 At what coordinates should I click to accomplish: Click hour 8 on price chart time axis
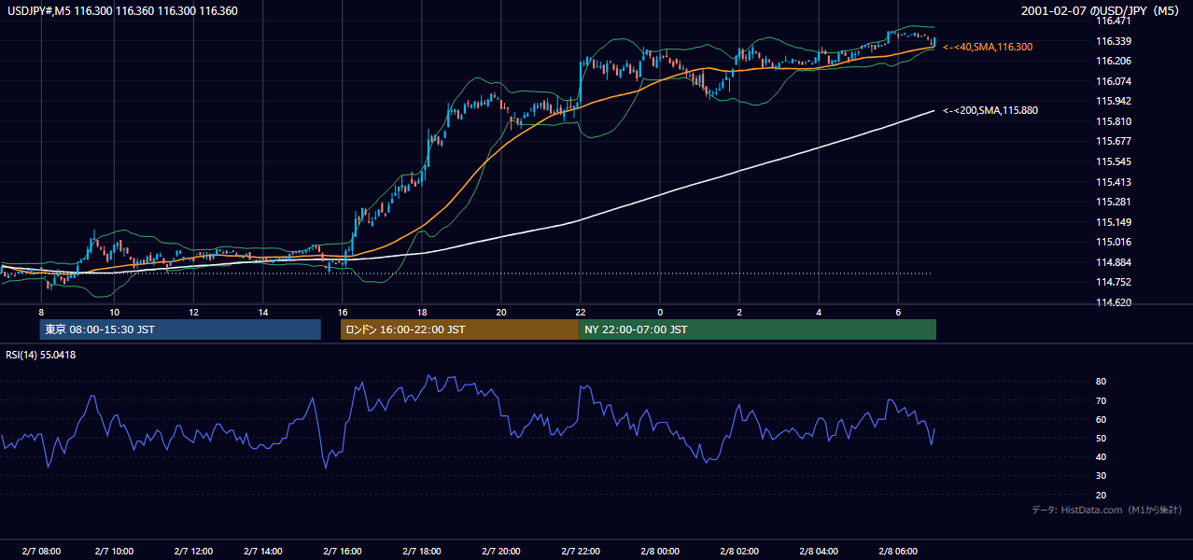click(x=41, y=312)
